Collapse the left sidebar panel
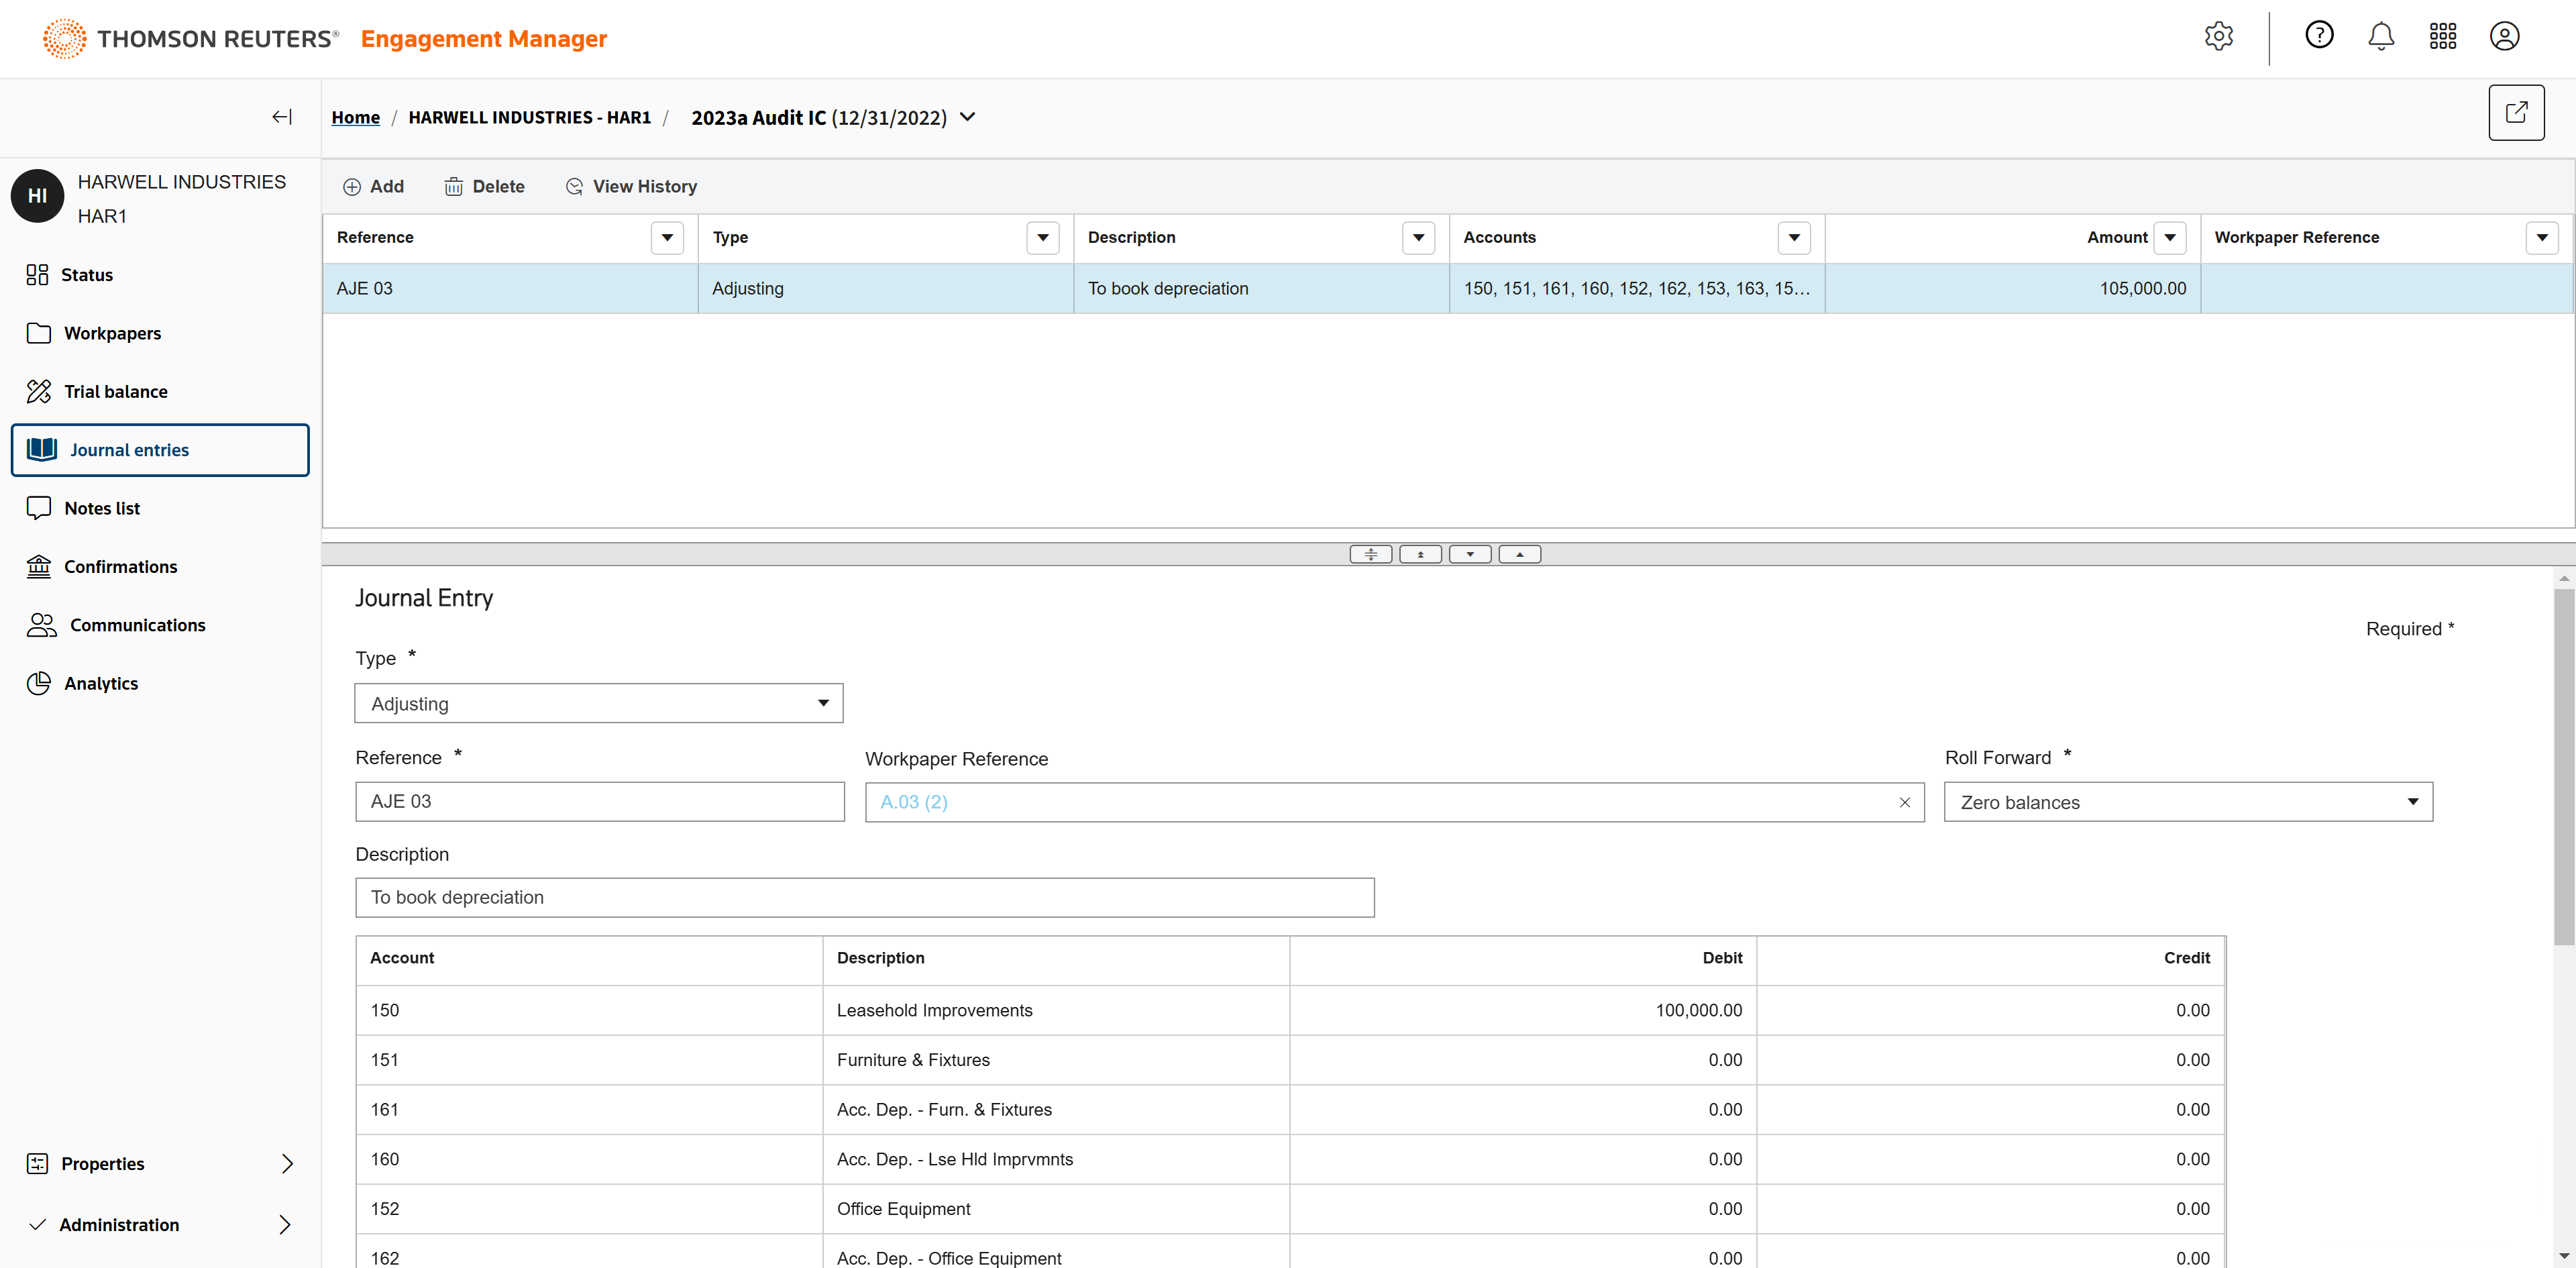2576x1268 pixels. (282, 117)
